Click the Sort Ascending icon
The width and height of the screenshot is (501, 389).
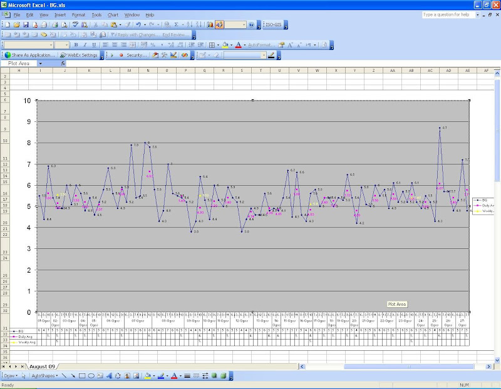(x=190, y=24)
